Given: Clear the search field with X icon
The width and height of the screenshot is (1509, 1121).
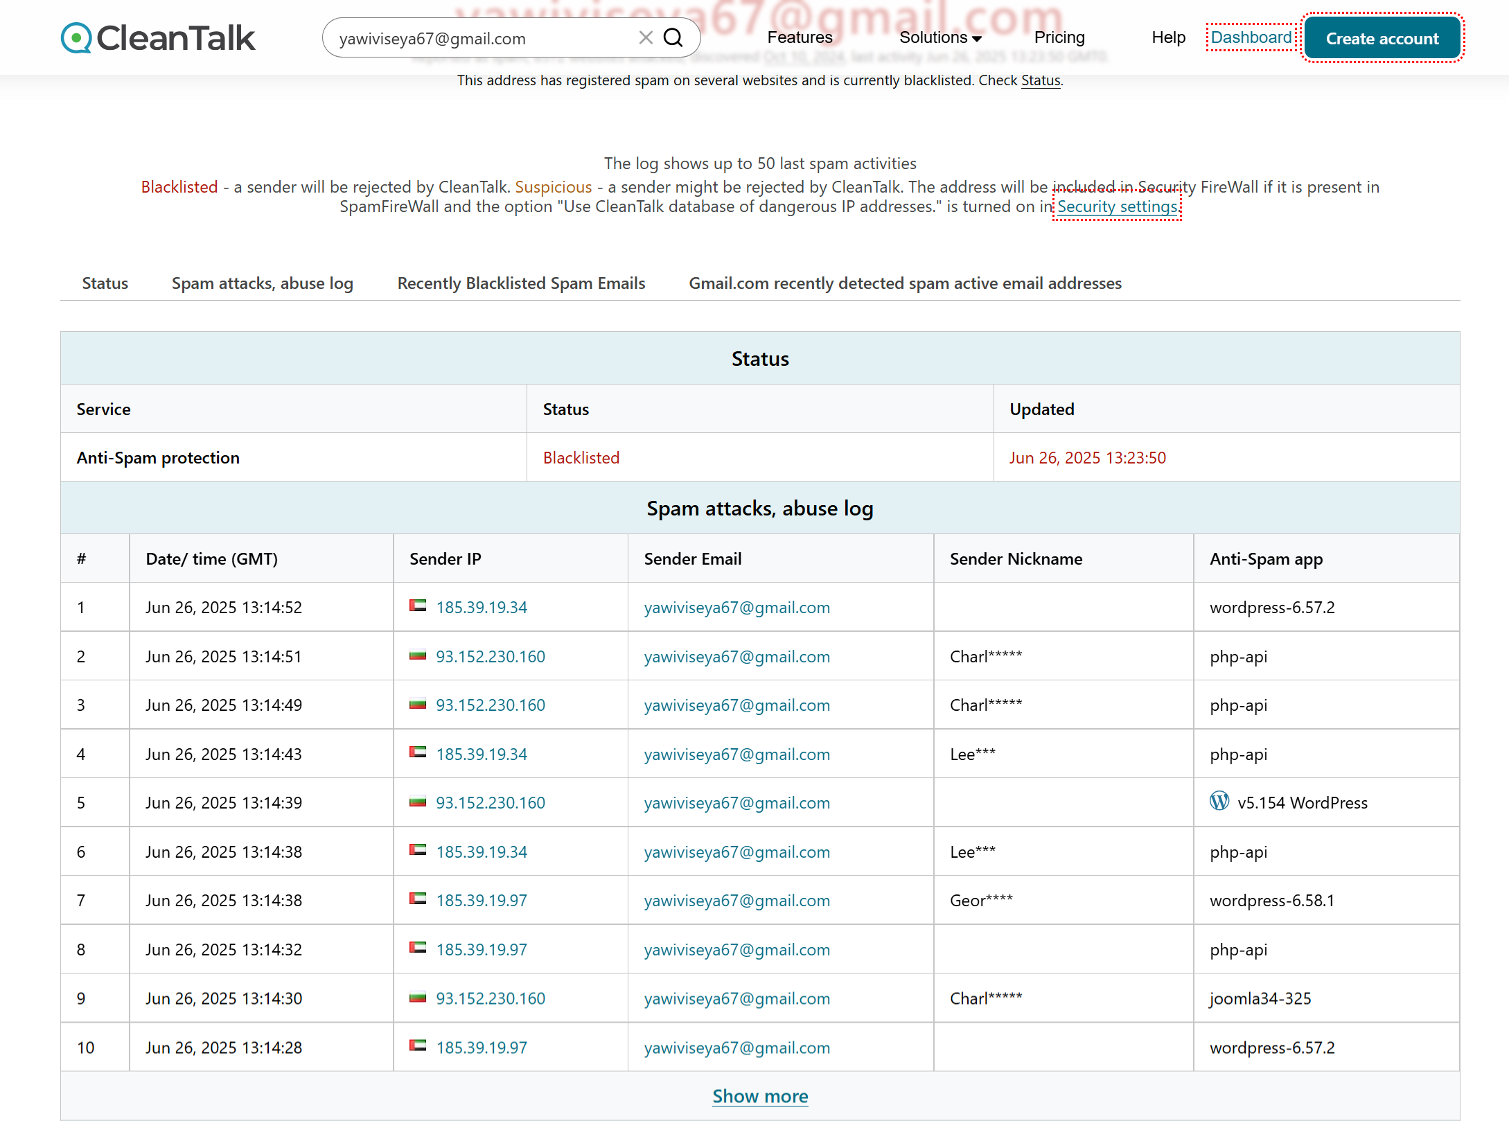Looking at the screenshot, I should click(646, 38).
